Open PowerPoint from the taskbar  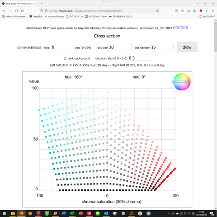[x=81, y=213]
